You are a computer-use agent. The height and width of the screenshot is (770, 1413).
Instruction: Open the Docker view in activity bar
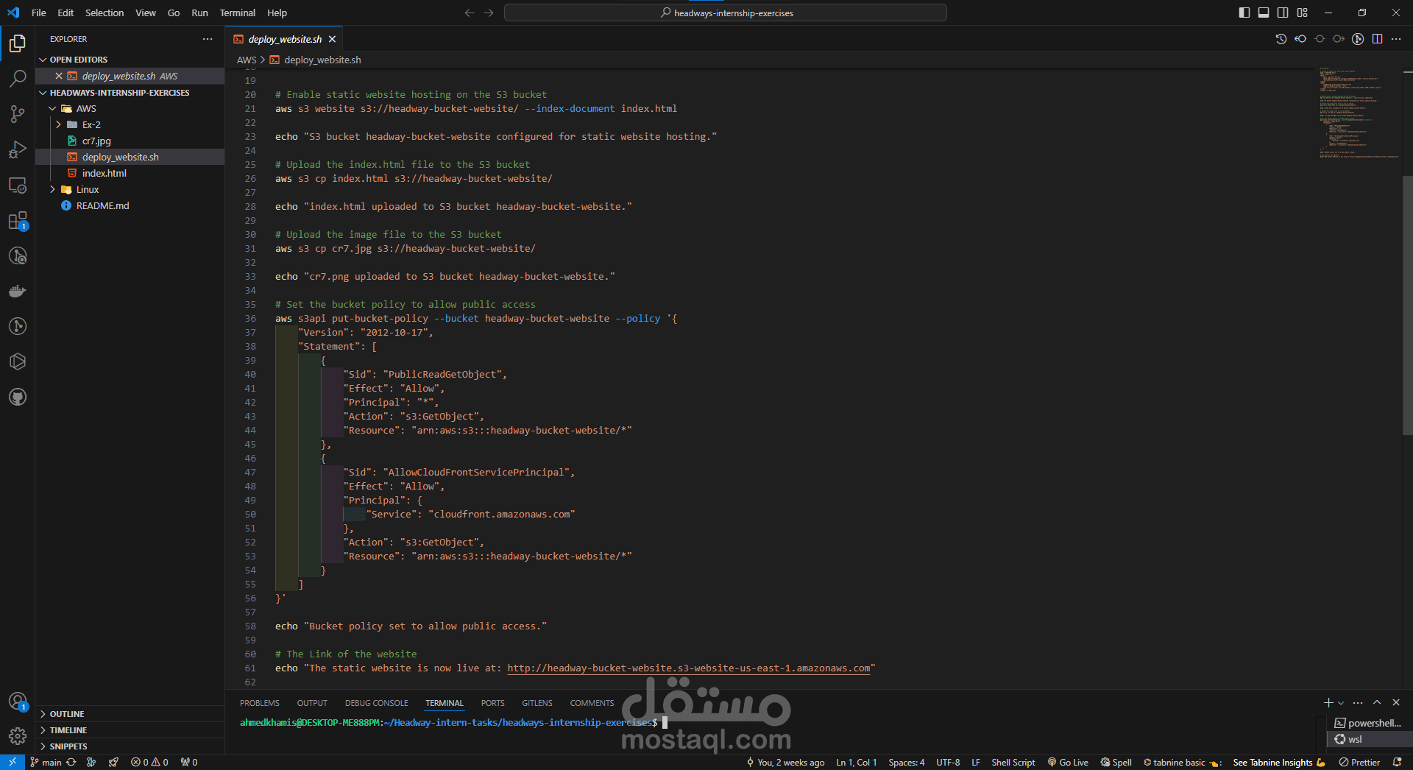18,292
